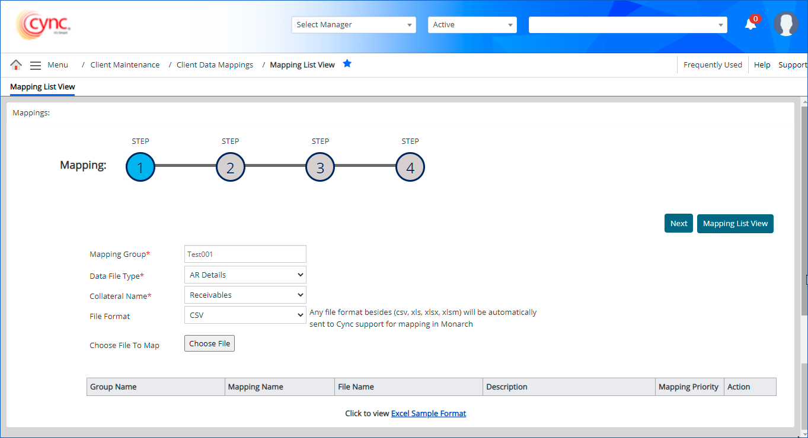808x438 pixels.
Task: Expand the Collateral Name dropdown
Action: [x=245, y=295]
